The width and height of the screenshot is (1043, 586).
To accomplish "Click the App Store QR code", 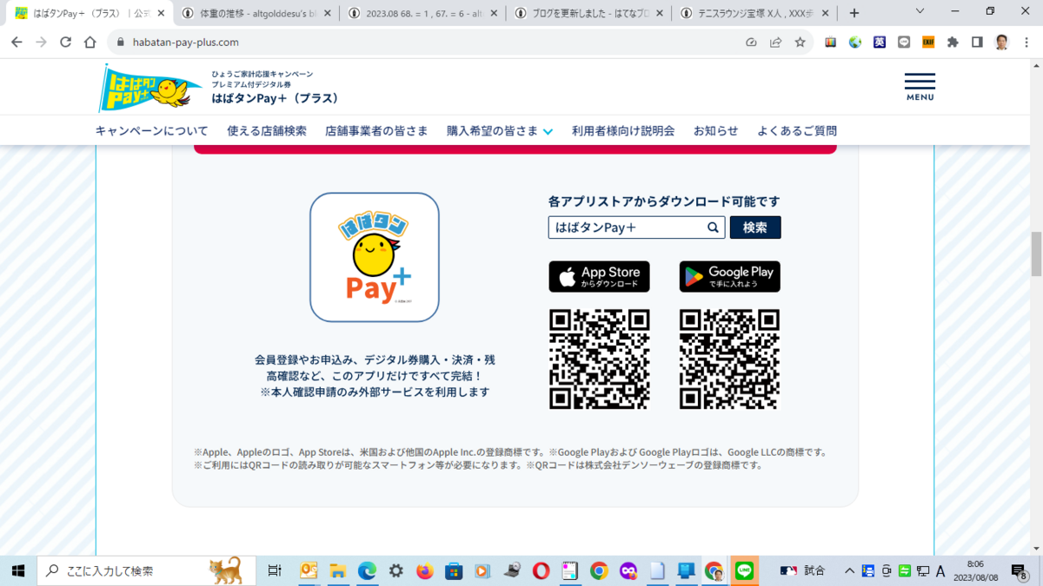I will [599, 359].
